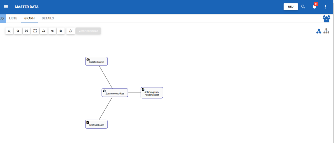Viewport: 334px width, 143px height.
Task: Click the Veröffentlichen button
Action: point(89,31)
